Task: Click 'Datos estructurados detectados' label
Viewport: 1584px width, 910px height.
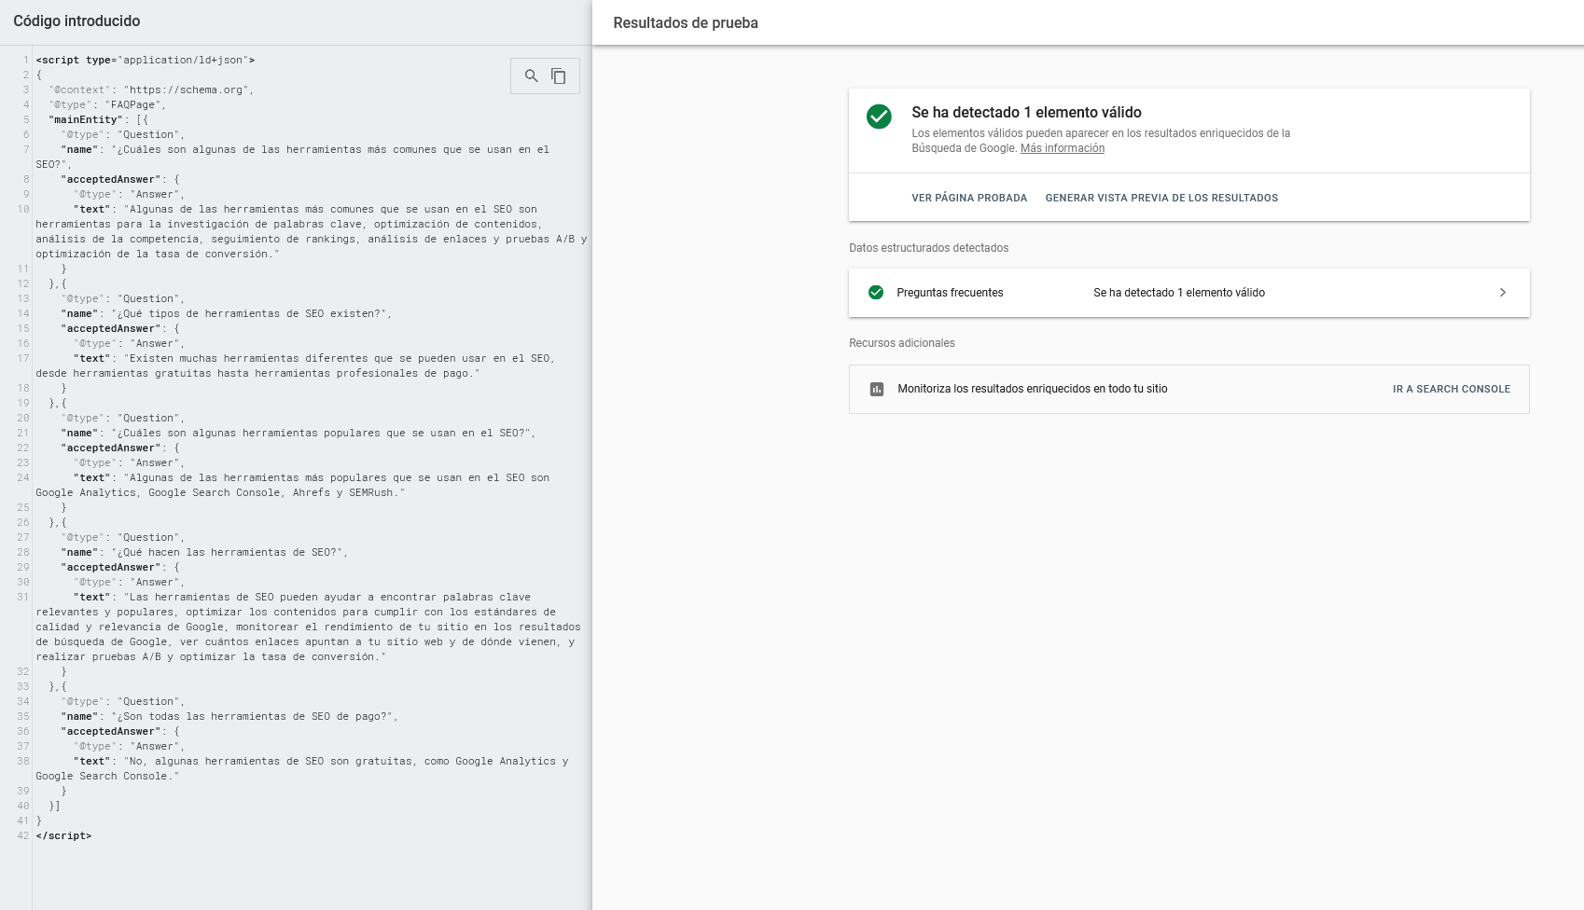Action: (928, 248)
